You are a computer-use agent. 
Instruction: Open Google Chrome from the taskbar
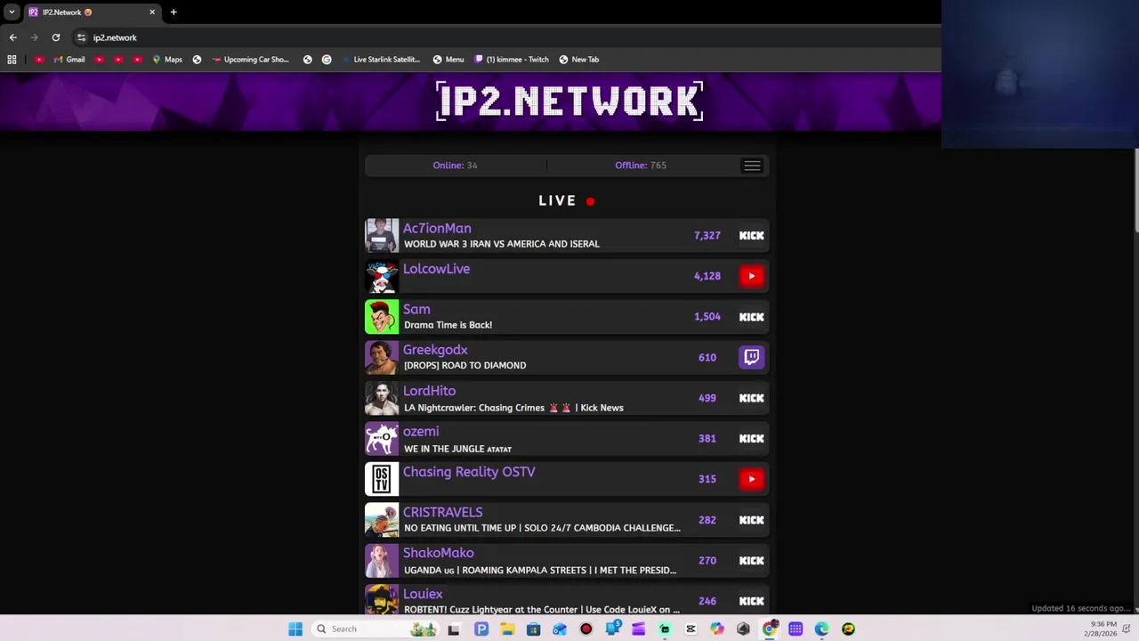tap(769, 629)
